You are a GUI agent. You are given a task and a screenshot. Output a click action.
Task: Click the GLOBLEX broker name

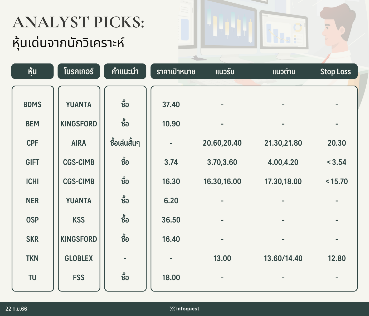79,258
